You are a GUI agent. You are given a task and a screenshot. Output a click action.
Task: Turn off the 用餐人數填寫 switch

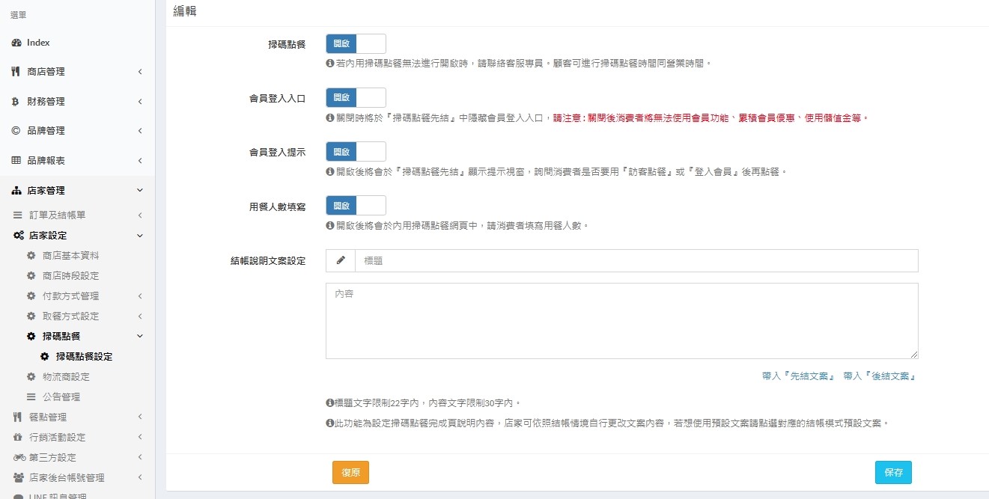356,206
